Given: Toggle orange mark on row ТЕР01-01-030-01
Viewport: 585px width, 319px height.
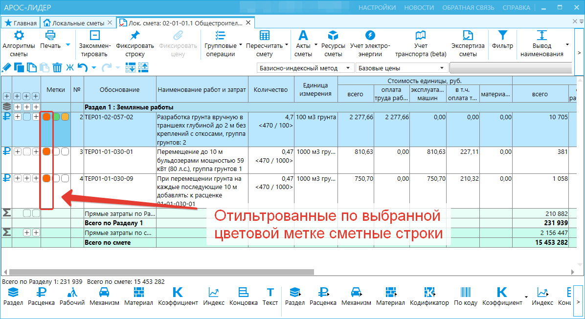Looking at the screenshot, I should [46, 151].
